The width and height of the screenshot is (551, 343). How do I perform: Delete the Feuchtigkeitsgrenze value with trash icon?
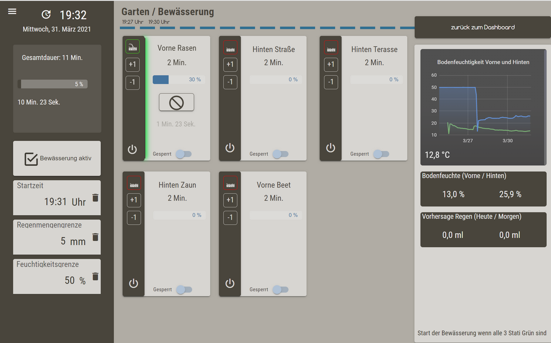click(95, 277)
